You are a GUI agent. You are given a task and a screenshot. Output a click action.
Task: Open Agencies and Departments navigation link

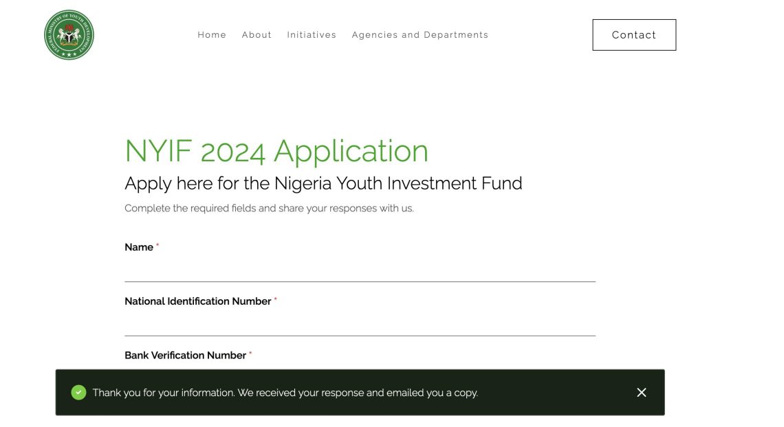click(x=420, y=34)
